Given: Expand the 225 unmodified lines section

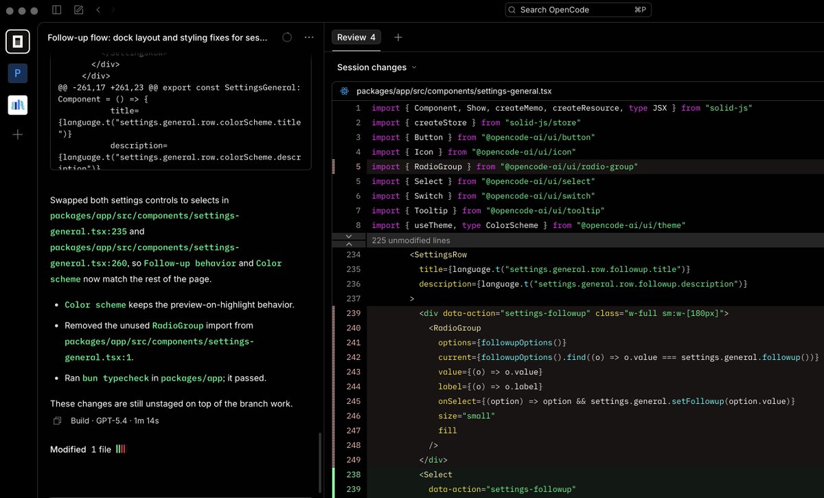Looking at the screenshot, I should coord(411,240).
